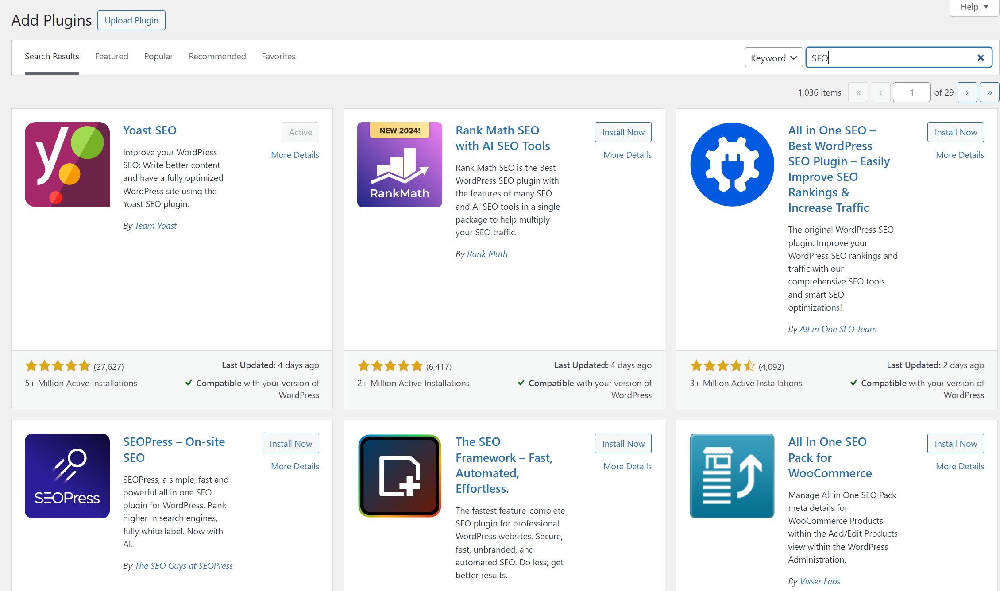Viewport: 1000px width, 591px height.
Task: Click the RankMath plugin logo
Action: point(399,165)
